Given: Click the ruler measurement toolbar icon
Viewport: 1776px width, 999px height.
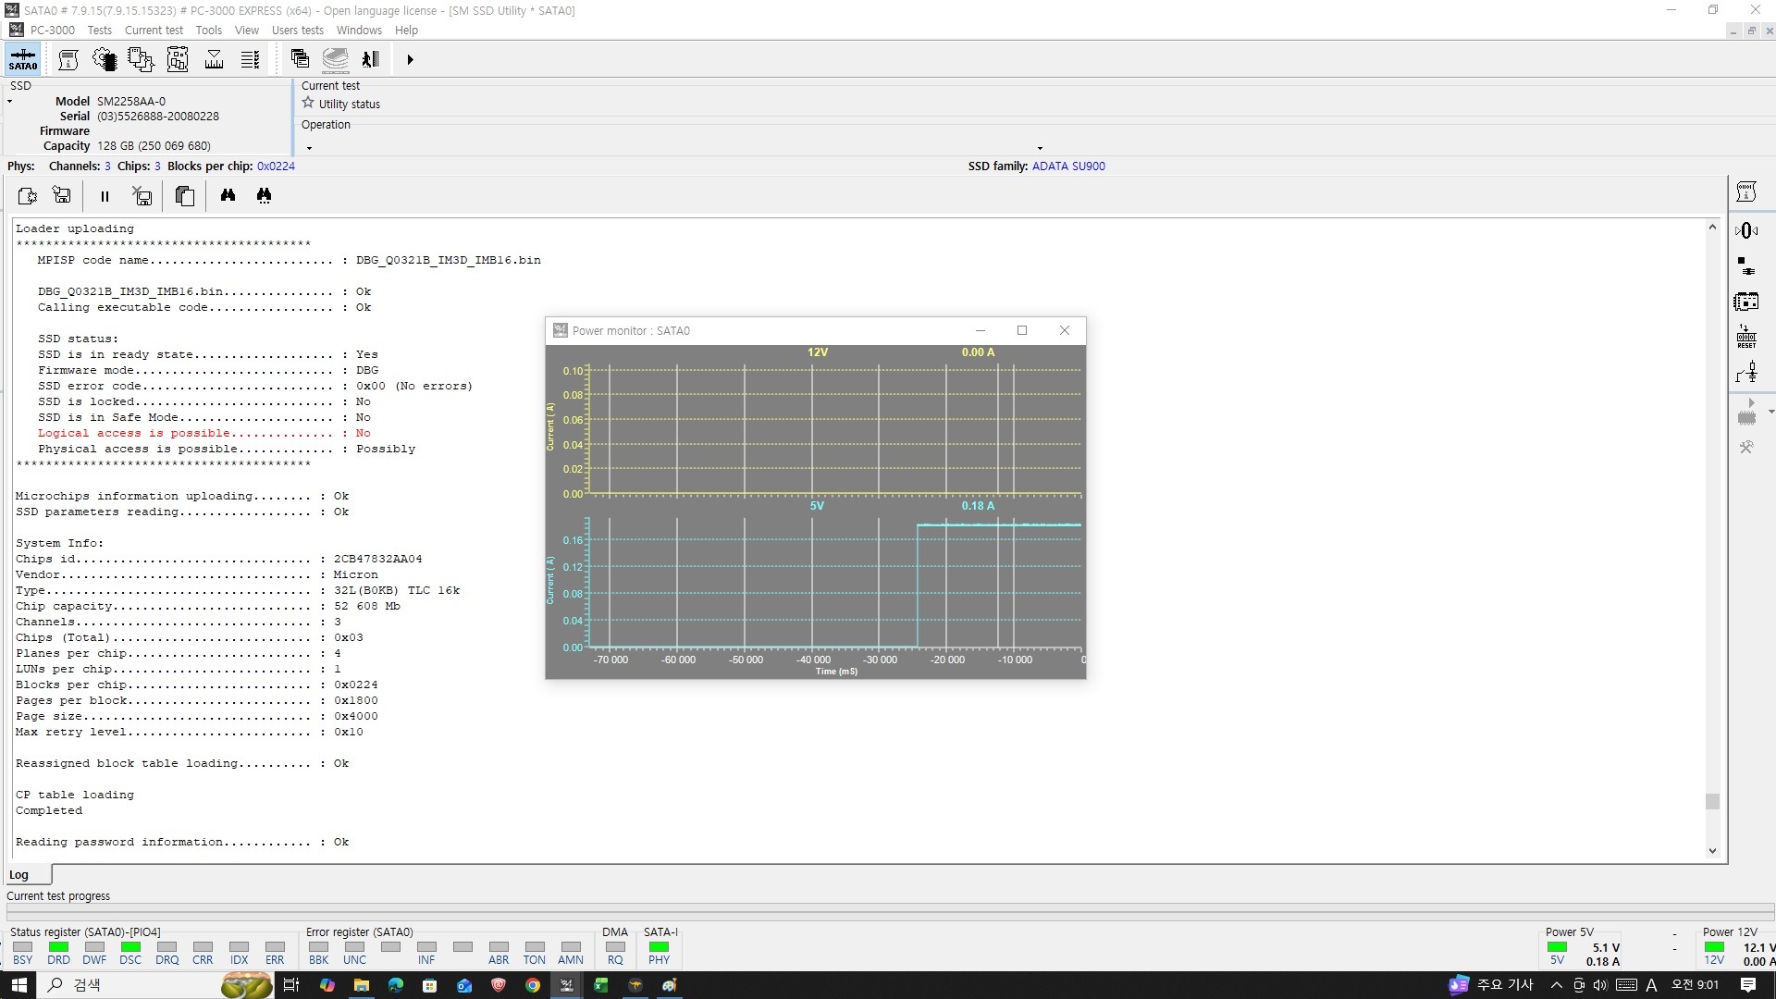Looking at the screenshot, I should (214, 60).
